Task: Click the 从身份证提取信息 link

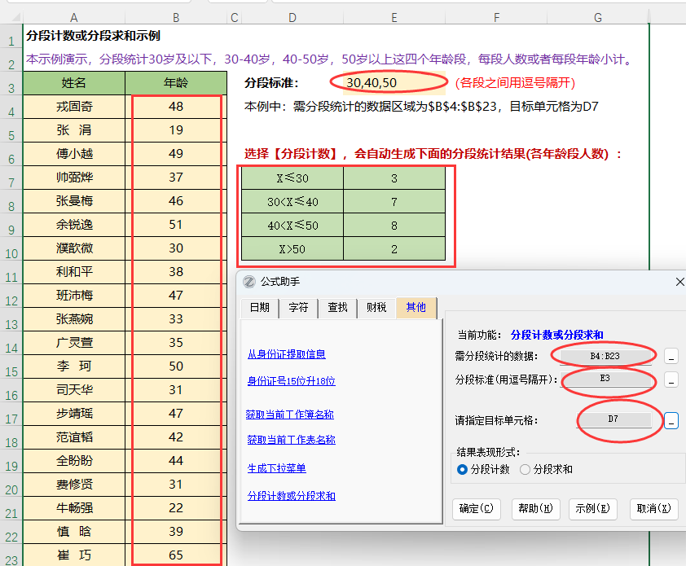Action: coord(287,353)
